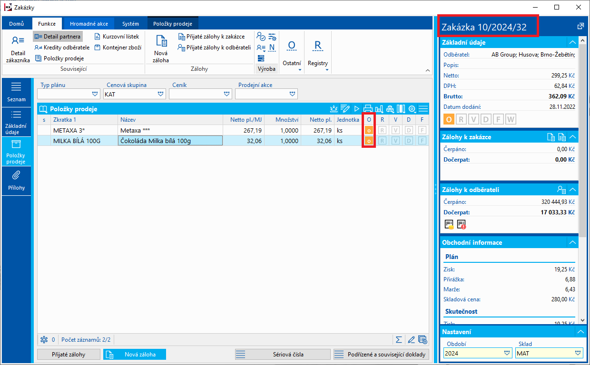
Task: Click the print icon in Položky prodeje header
Action: (x=368, y=109)
